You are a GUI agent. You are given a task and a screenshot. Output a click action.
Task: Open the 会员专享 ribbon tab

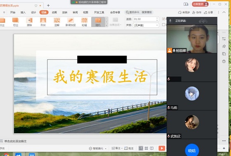(x=115, y=12)
